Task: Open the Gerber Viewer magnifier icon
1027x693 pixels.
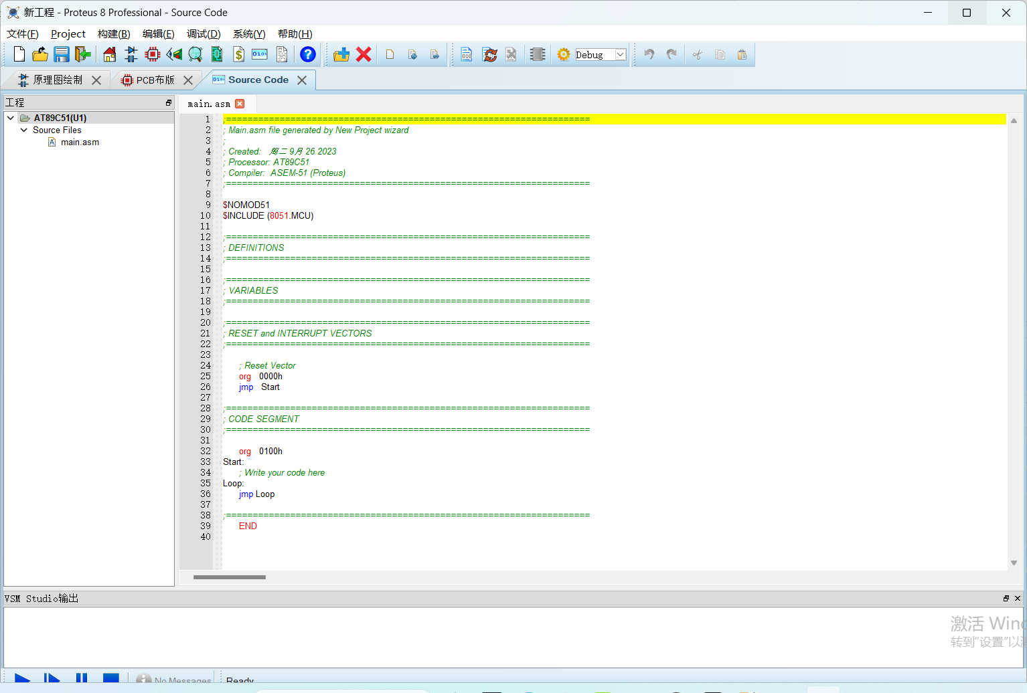Action: 195,54
